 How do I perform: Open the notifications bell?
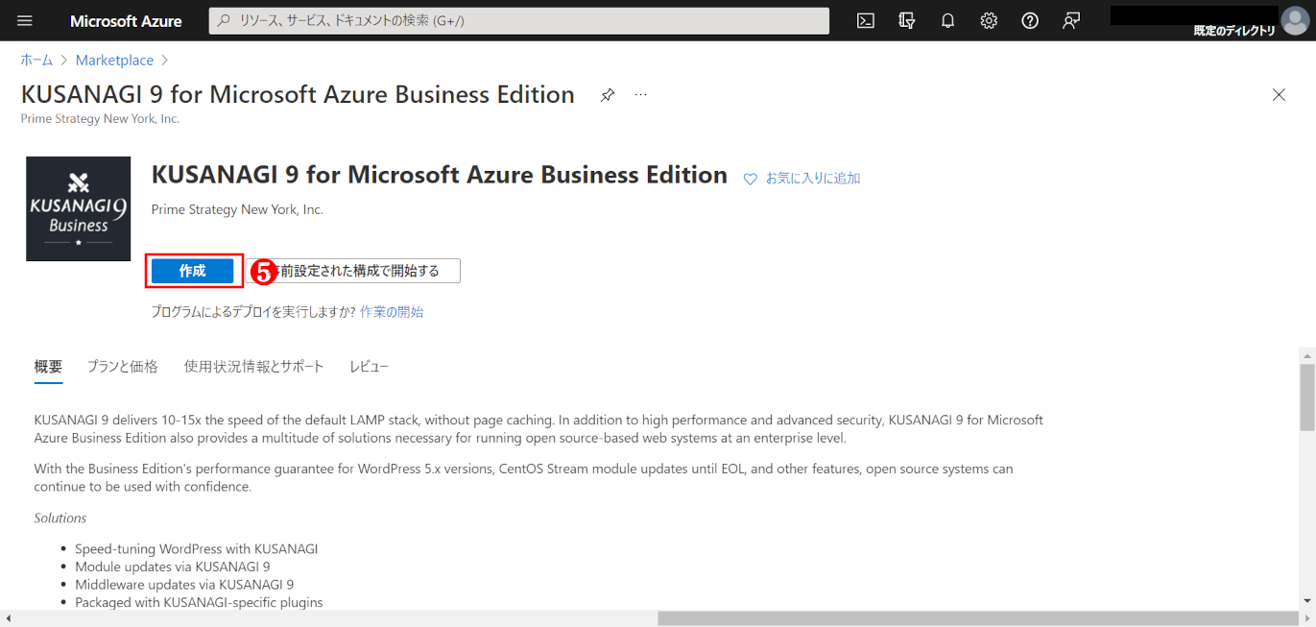tap(948, 20)
